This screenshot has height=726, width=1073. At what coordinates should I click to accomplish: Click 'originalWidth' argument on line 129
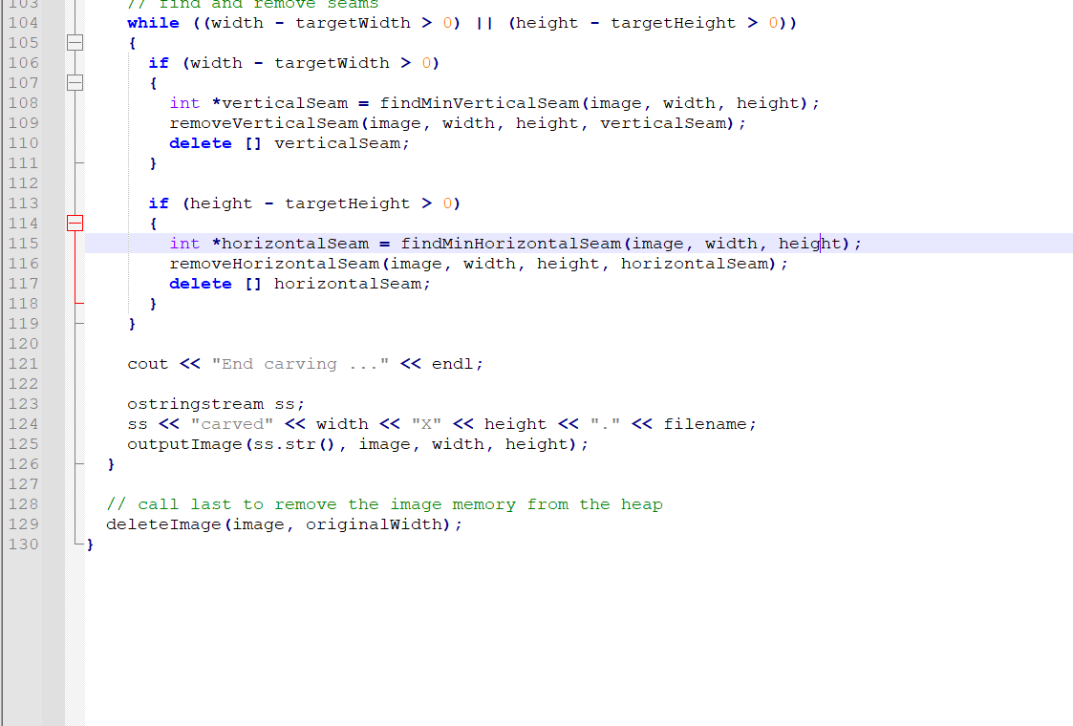coord(375,524)
